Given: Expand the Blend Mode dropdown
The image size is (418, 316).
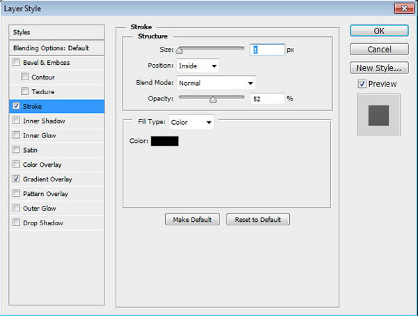Looking at the screenshot, I should (x=216, y=82).
